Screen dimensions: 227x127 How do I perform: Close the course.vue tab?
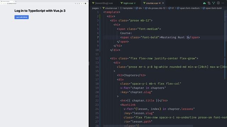coord(163,3)
